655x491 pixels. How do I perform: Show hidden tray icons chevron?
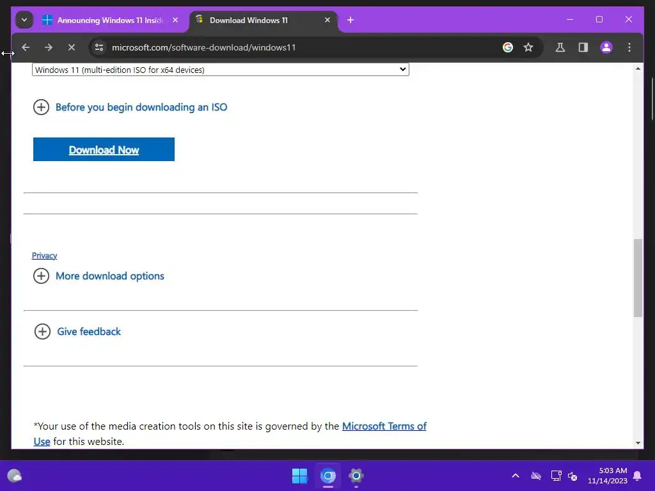click(516, 476)
